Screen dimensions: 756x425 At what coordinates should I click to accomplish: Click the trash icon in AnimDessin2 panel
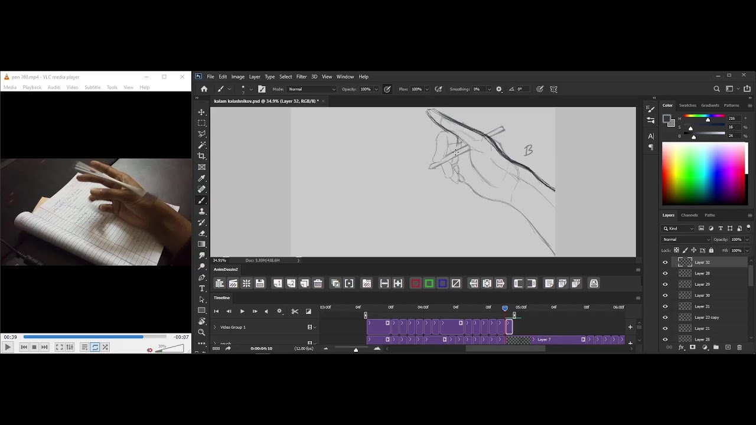318,284
